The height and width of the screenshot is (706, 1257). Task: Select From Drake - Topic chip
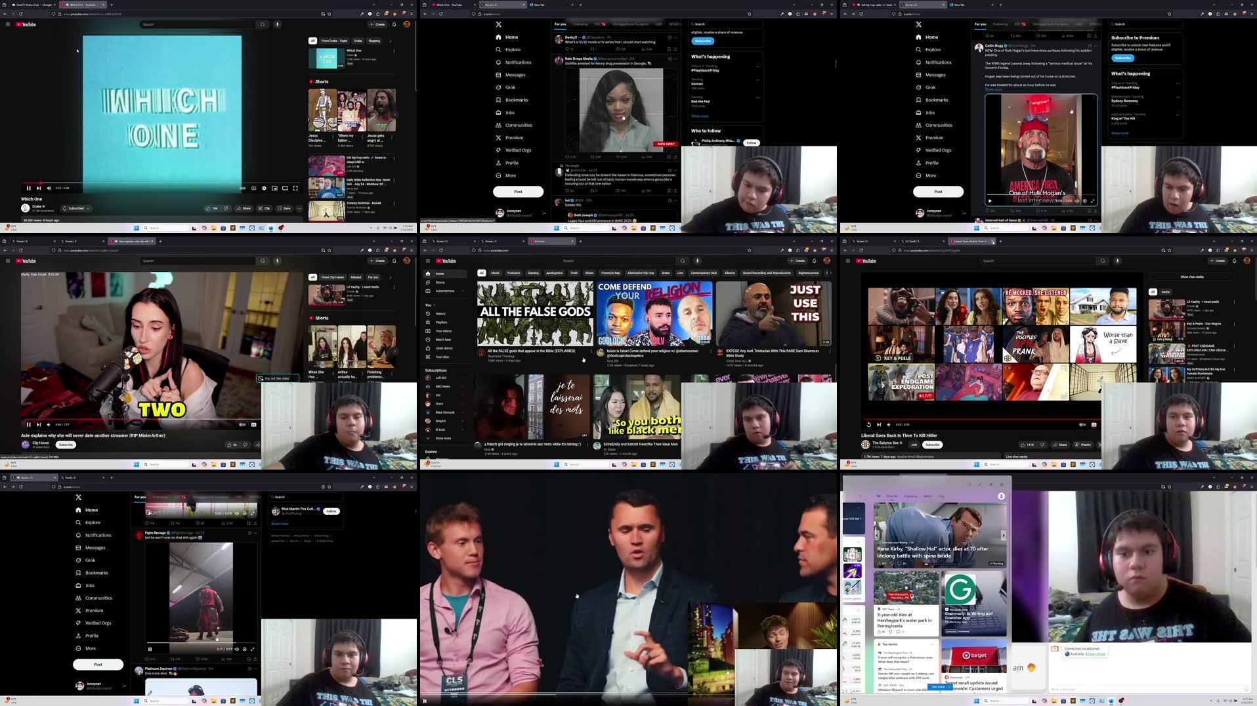[x=335, y=41]
